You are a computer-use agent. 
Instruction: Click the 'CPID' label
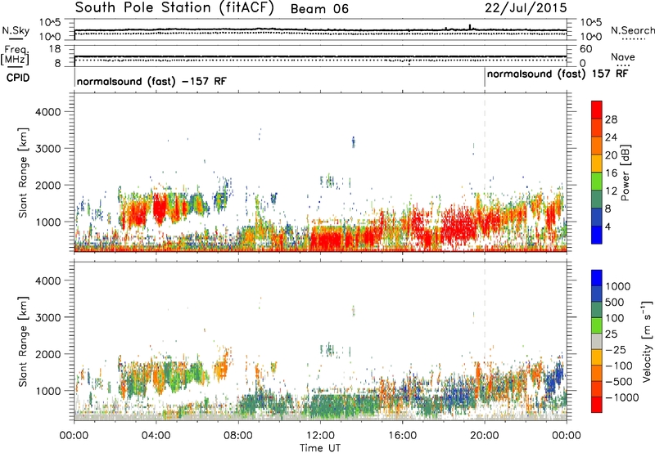click(18, 78)
